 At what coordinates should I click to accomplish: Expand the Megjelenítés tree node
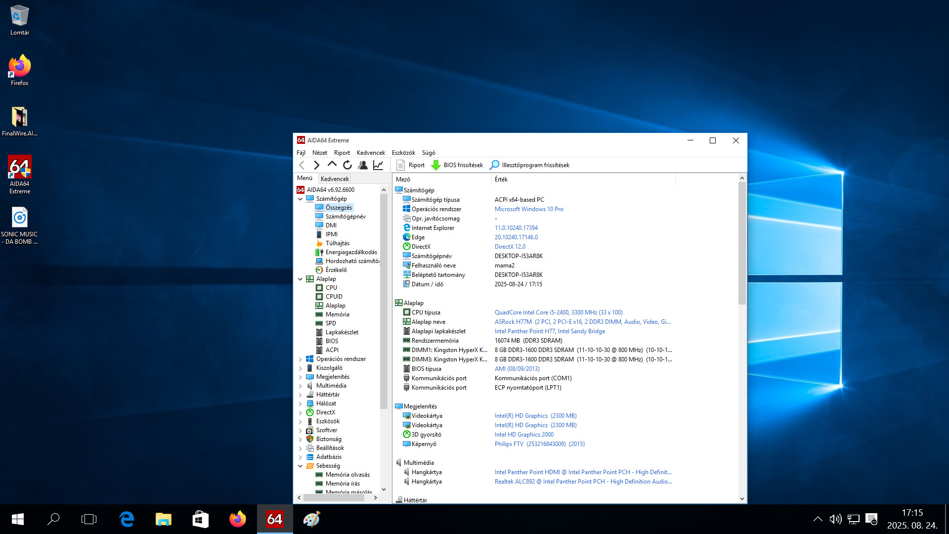pos(300,377)
